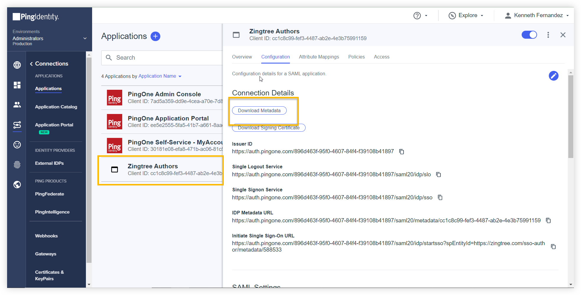The width and height of the screenshot is (581, 295).
Task: Open Application Catalog in sidebar
Action: [56, 107]
